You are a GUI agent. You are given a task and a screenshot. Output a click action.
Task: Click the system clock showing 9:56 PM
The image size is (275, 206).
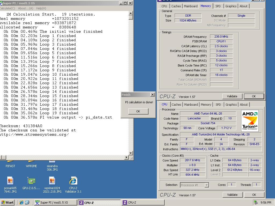click(x=266, y=203)
